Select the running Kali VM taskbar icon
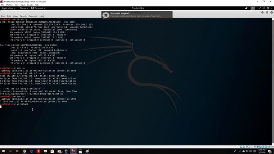Image resolution: width=274 pixels, height=154 pixels. pos(73,151)
